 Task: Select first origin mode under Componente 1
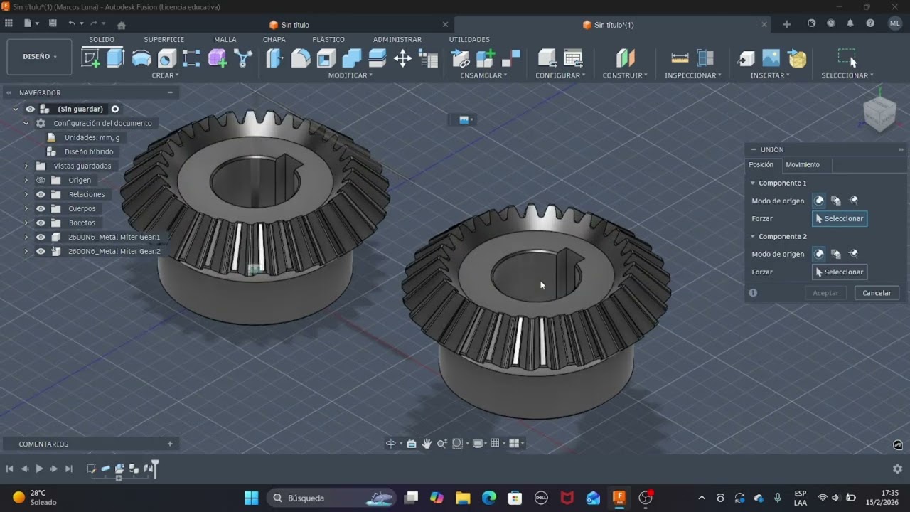coord(819,201)
